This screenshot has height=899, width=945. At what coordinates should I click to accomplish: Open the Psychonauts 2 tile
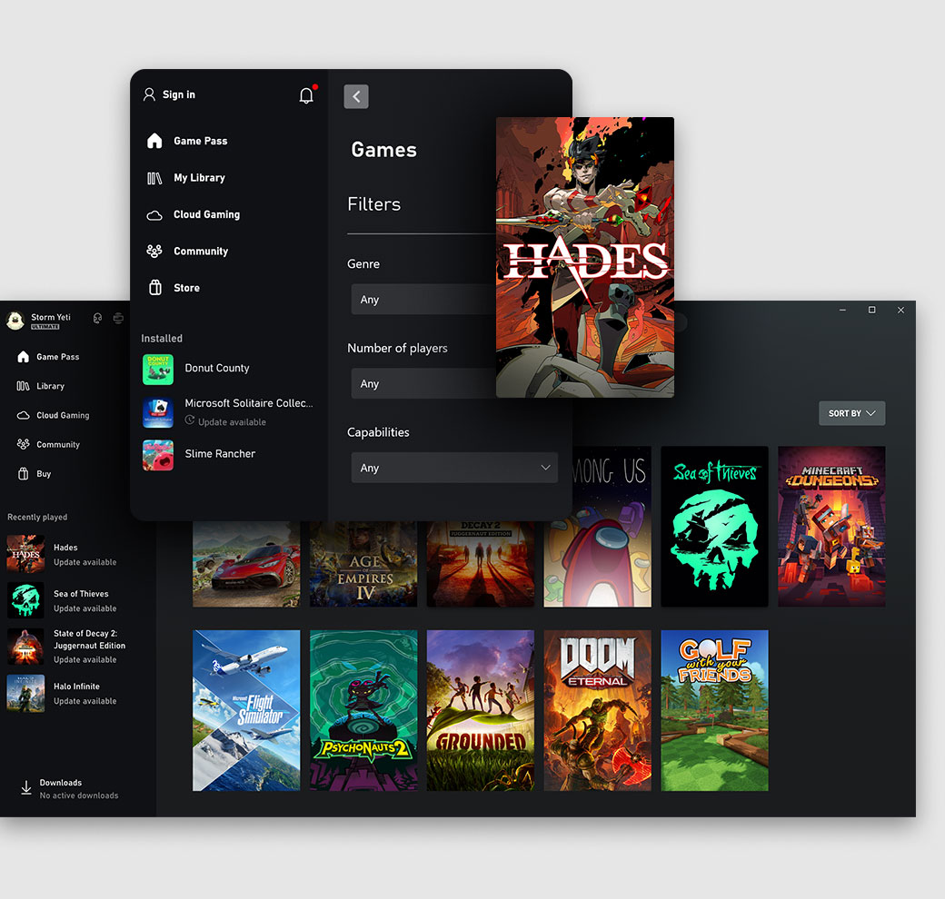(x=363, y=710)
